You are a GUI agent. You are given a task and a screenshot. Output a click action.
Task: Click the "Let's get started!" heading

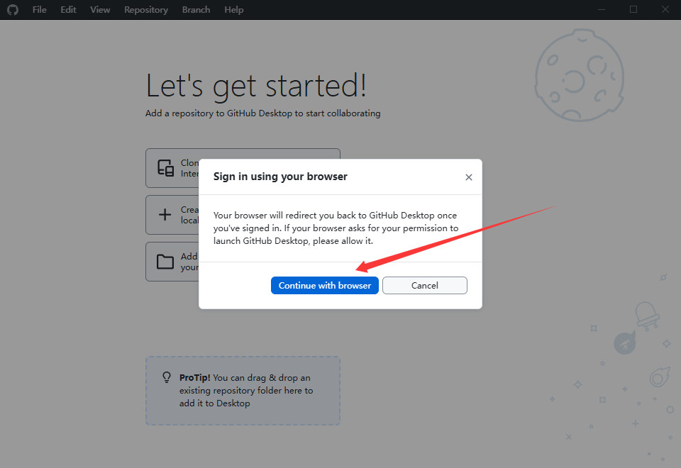tap(256, 86)
